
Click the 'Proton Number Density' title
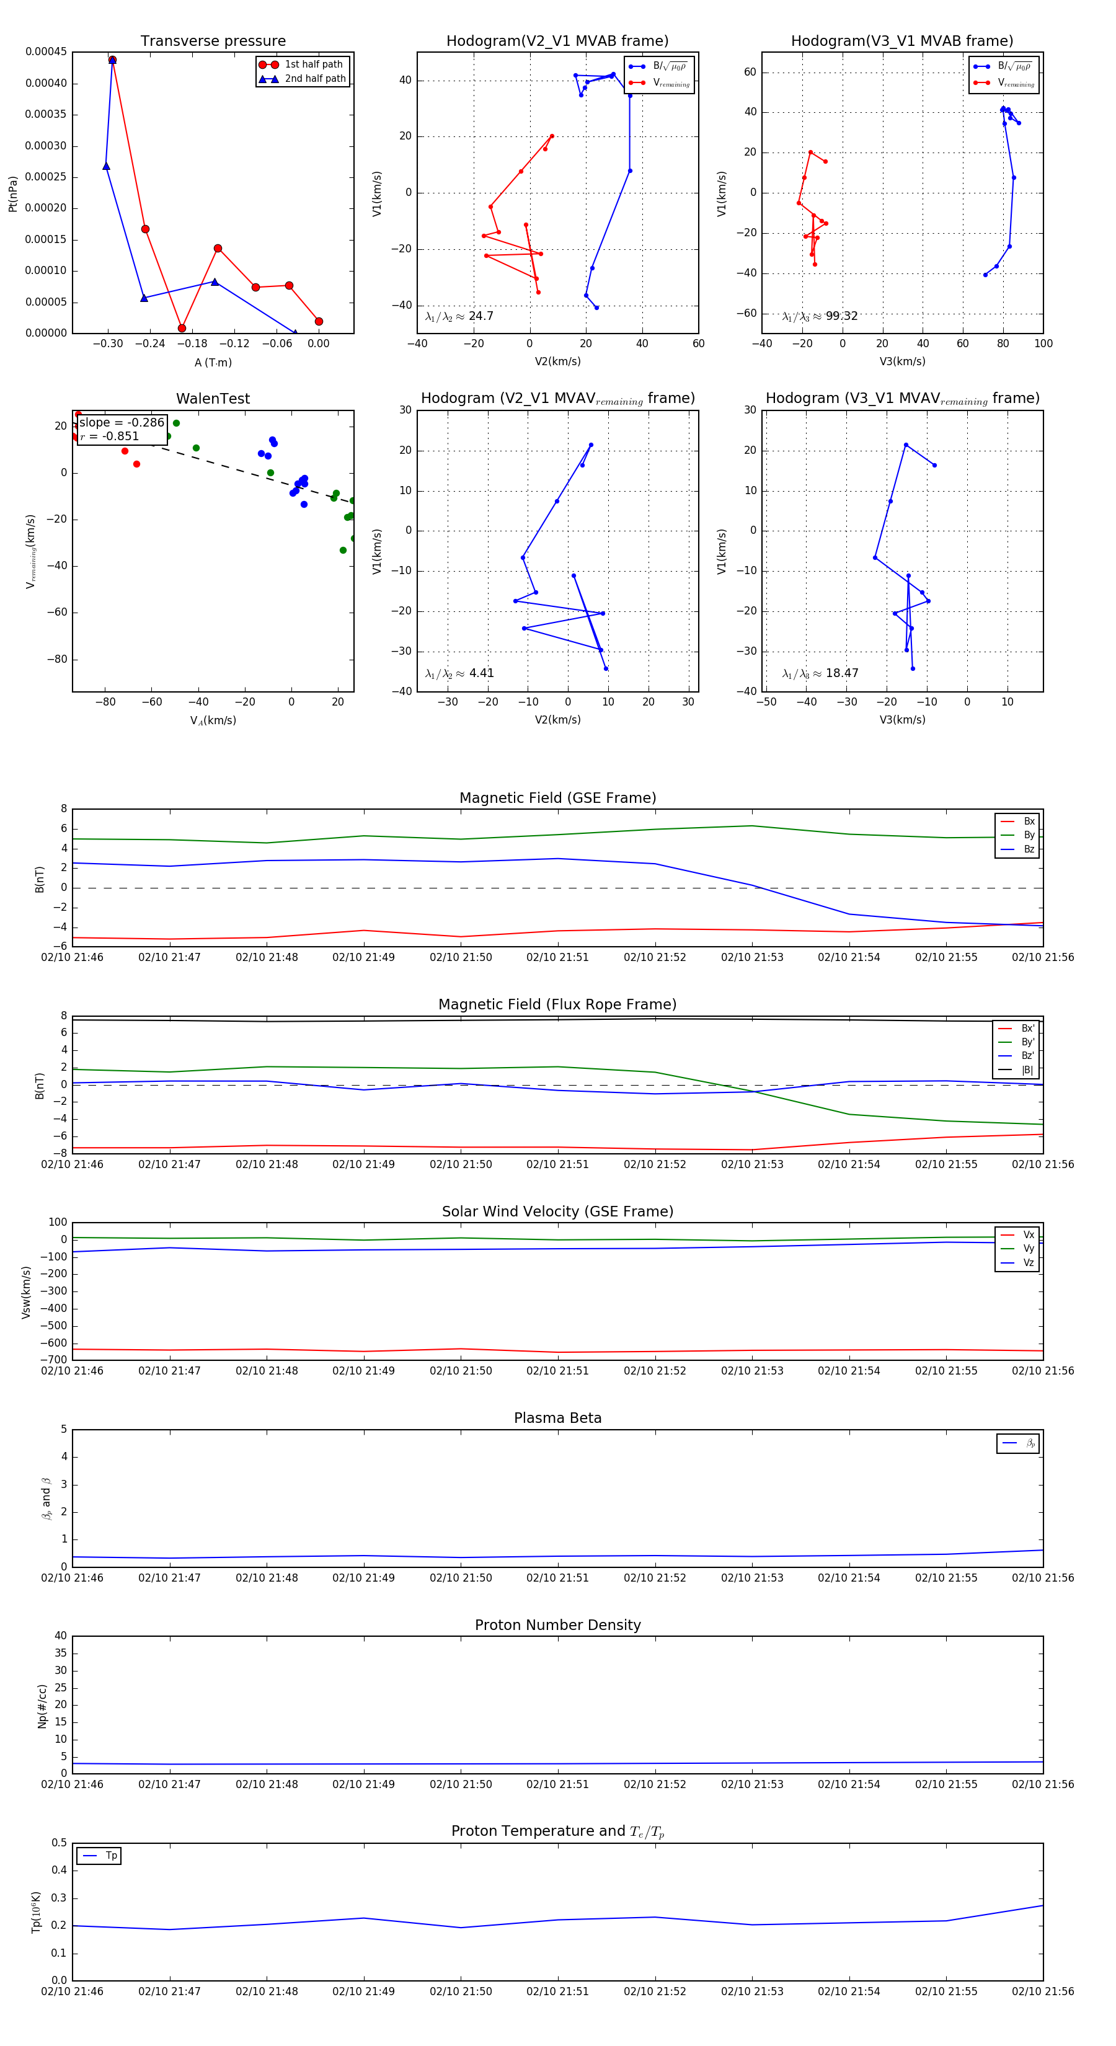pos(557,1625)
